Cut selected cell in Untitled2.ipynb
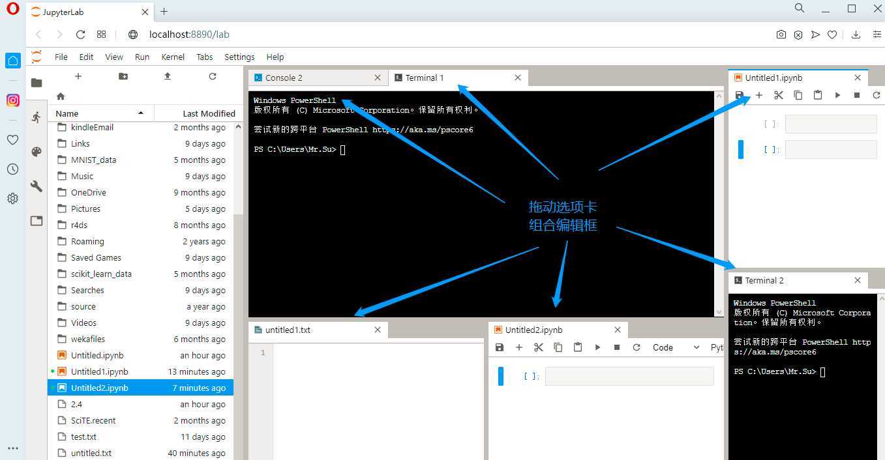 [539, 347]
